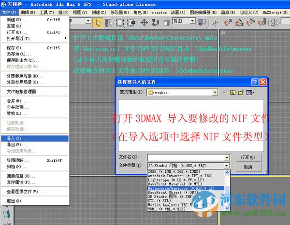Activate the Select and Rotate tool
The width and height of the screenshot is (290, 225).
pyautogui.click(x=155, y=23)
